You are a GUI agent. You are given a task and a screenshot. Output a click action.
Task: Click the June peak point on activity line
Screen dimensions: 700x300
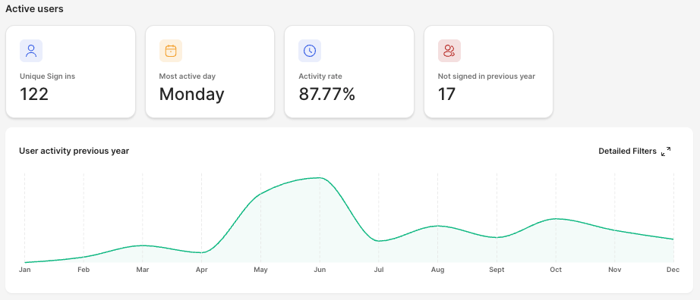click(x=320, y=178)
